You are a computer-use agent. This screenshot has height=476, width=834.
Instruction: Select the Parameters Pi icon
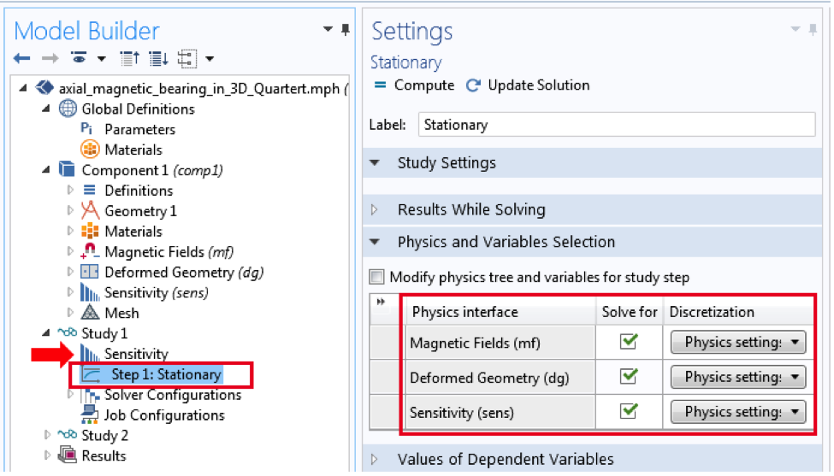click(x=86, y=128)
